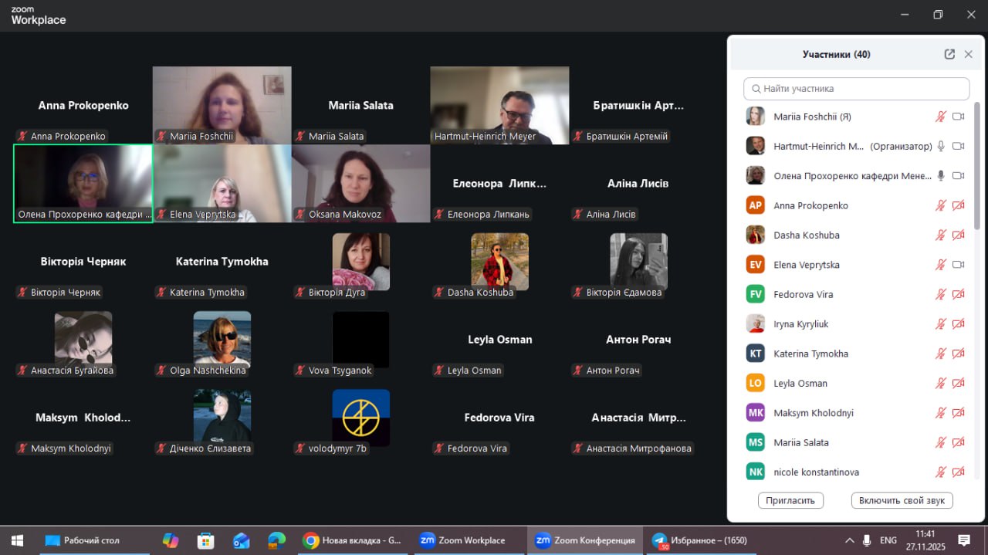Click Maksym Kholodnyi muted mic icon in list
This screenshot has width=988, height=555.
click(x=940, y=413)
